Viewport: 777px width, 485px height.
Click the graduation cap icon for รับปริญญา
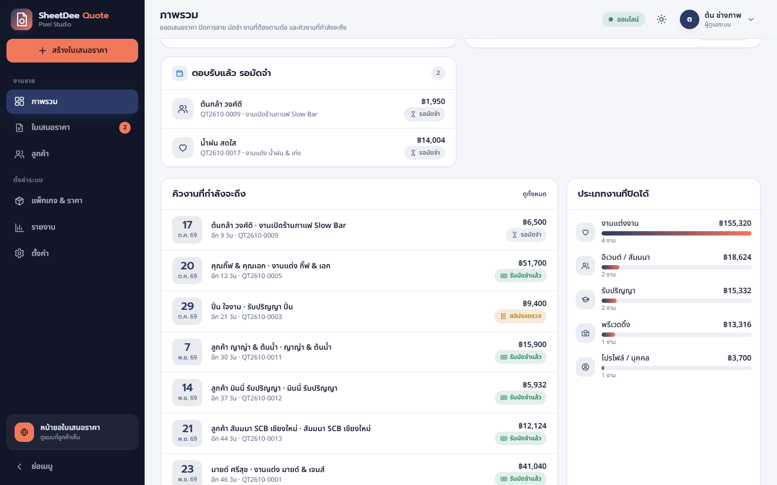tap(585, 300)
